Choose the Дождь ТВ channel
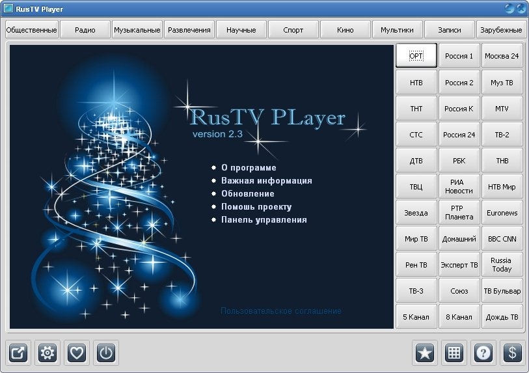The width and height of the screenshot is (529, 373). point(502,317)
